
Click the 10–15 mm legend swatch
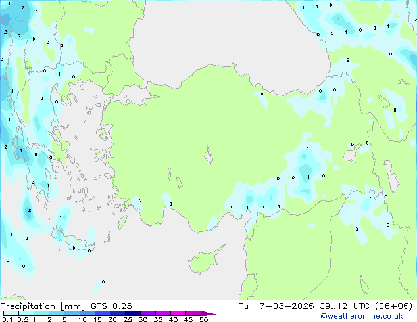[87, 313]
